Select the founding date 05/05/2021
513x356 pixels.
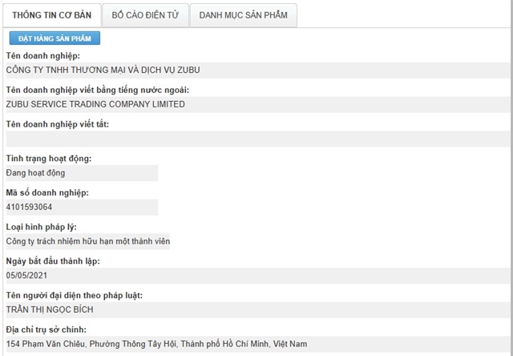[26, 275]
